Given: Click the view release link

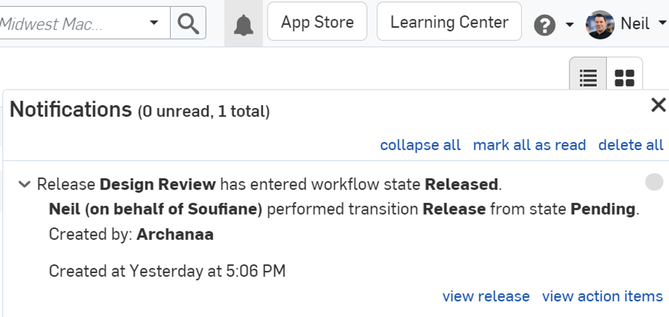Looking at the screenshot, I should pyautogui.click(x=486, y=297).
